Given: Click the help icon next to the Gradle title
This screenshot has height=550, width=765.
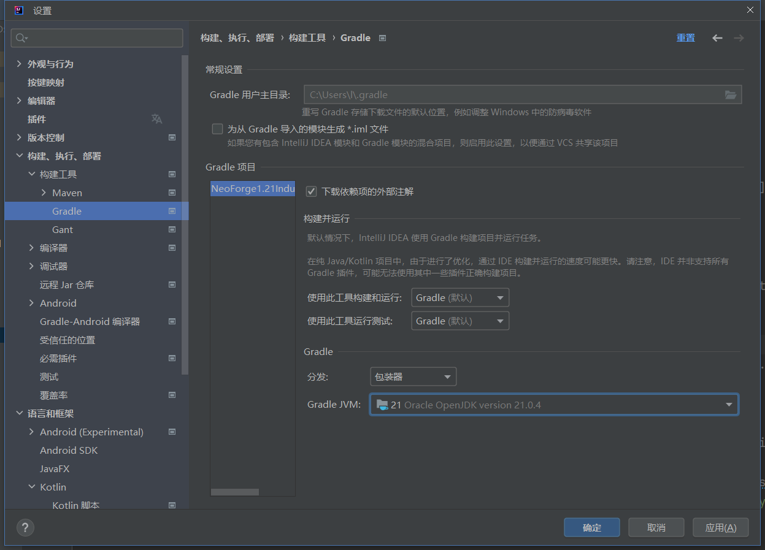Looking at the screenshot, I should 382,38.
